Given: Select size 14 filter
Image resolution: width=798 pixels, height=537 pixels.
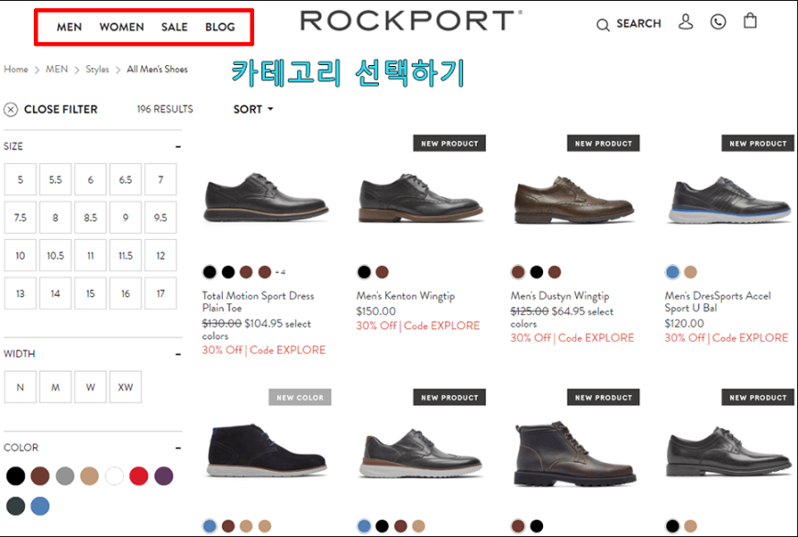Looking at the screenshot, I should (55, 293).
